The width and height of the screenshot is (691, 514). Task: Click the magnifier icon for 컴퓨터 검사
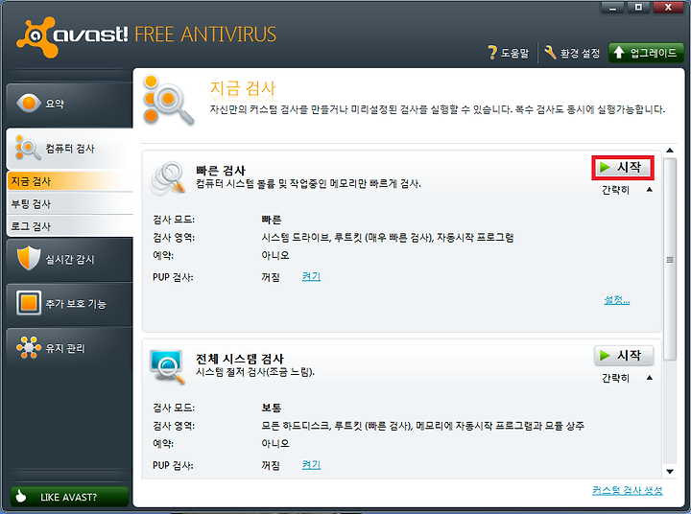point(27,148)
